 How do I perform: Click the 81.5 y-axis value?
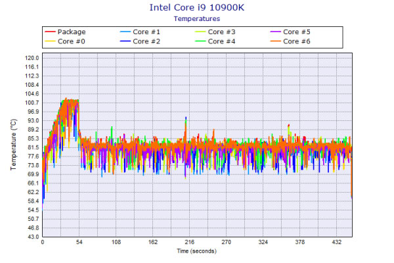pos(33,147)
